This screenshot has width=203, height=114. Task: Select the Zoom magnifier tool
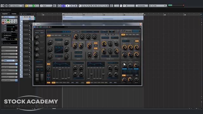(91, 6)
